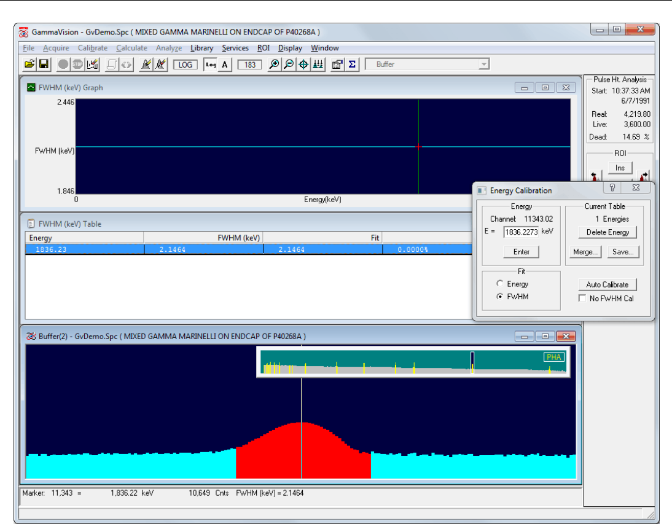This screenshot has height=524, width=672.
Task: Open the Display menu
Action: (290, 48)
